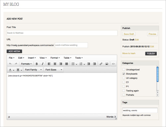Justify the text
Screen dimensions: 166x127
tap(66, 64)
